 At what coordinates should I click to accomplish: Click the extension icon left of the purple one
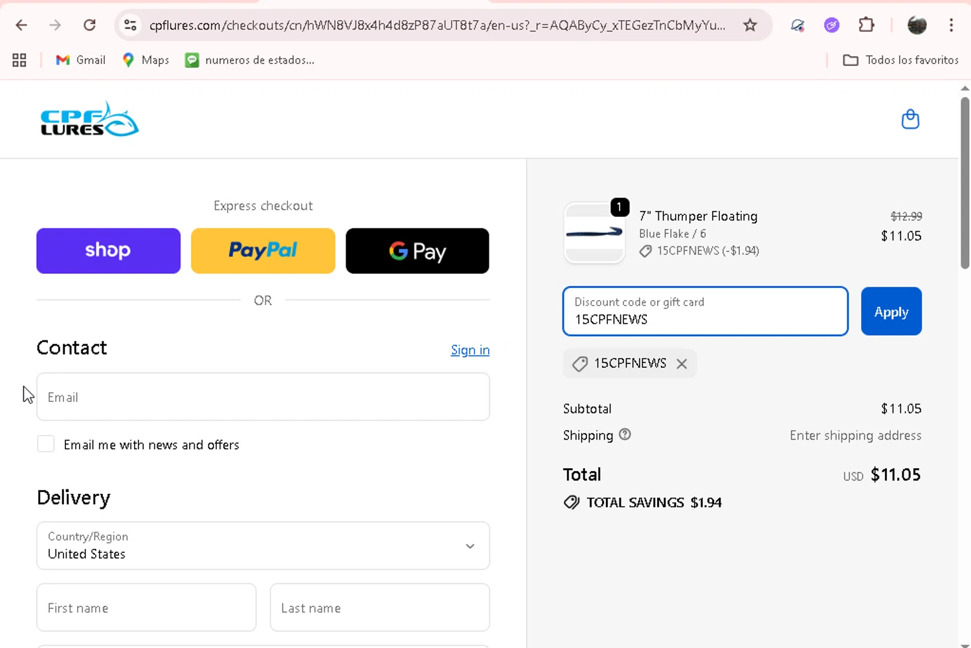point(798,25)
